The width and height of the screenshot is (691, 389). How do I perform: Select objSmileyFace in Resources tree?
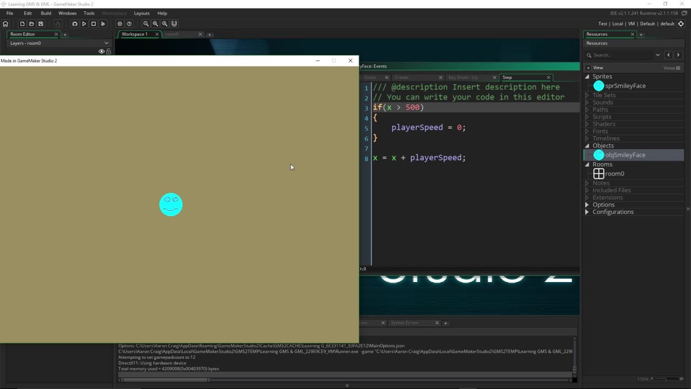[625, 155]
